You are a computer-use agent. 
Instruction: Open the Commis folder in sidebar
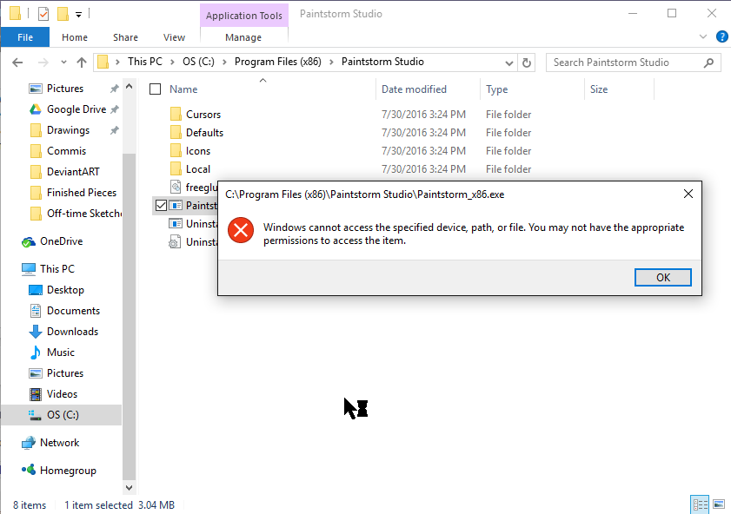67,151
